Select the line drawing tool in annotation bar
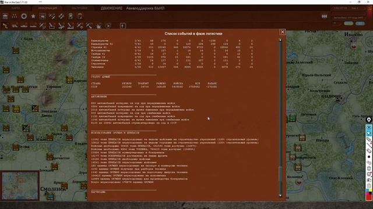 coord(369,145)
